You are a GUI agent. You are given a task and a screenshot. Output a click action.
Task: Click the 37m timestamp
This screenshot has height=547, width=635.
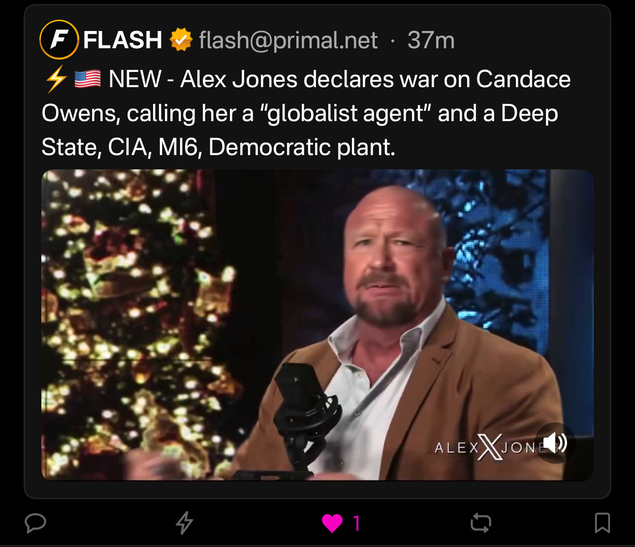click(x=431, y=40)
